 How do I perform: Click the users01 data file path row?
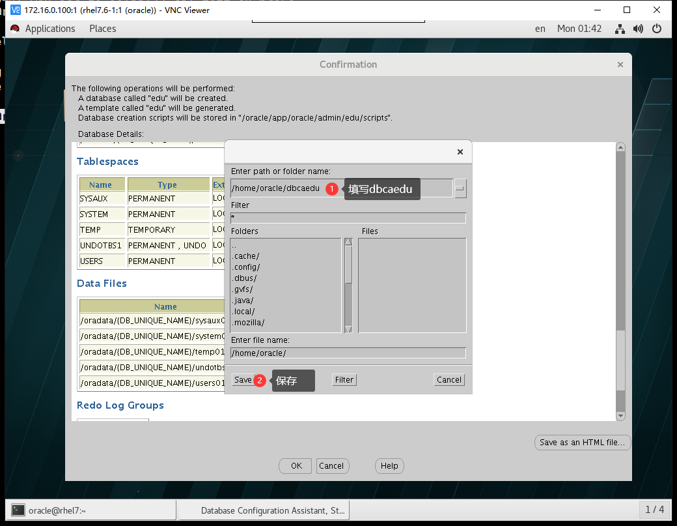[x=152, y=383]
